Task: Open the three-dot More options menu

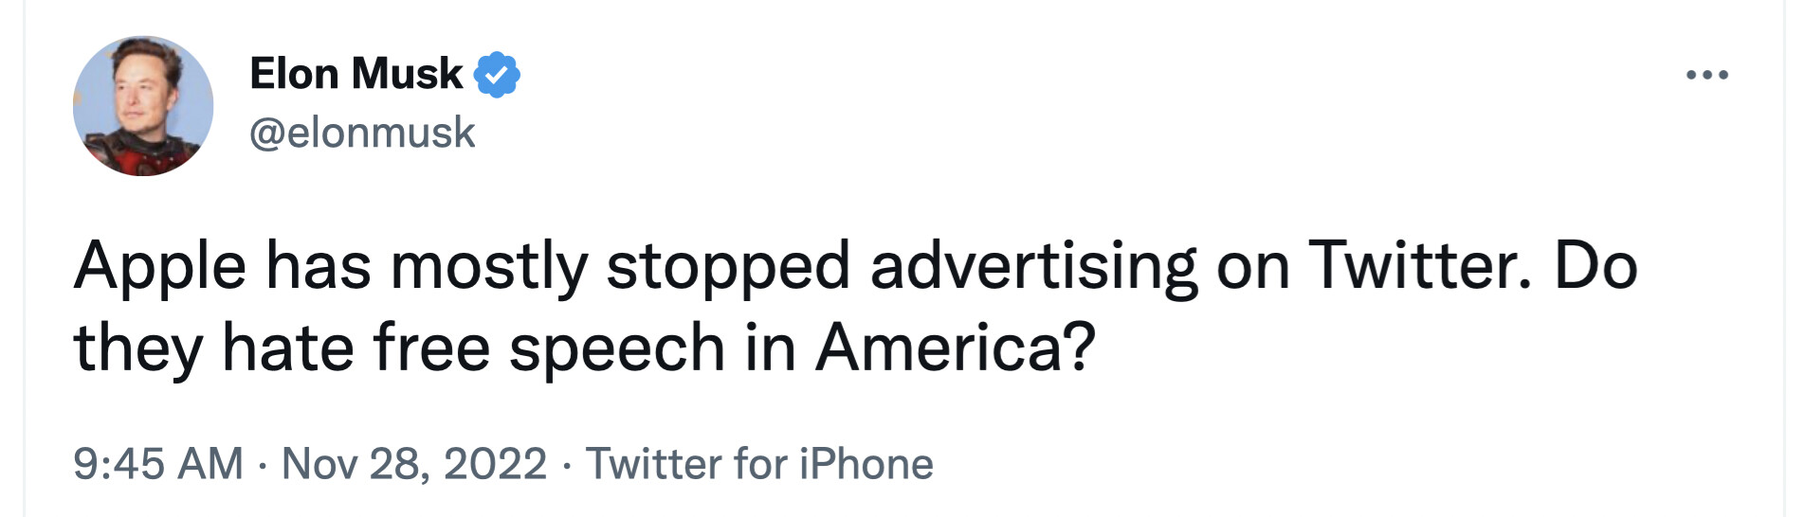Action: coord(1707,75)
